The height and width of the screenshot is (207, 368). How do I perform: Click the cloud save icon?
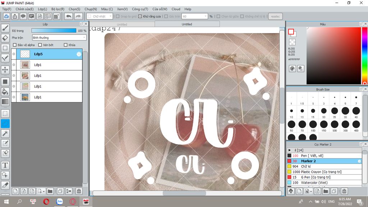point(6,17)
